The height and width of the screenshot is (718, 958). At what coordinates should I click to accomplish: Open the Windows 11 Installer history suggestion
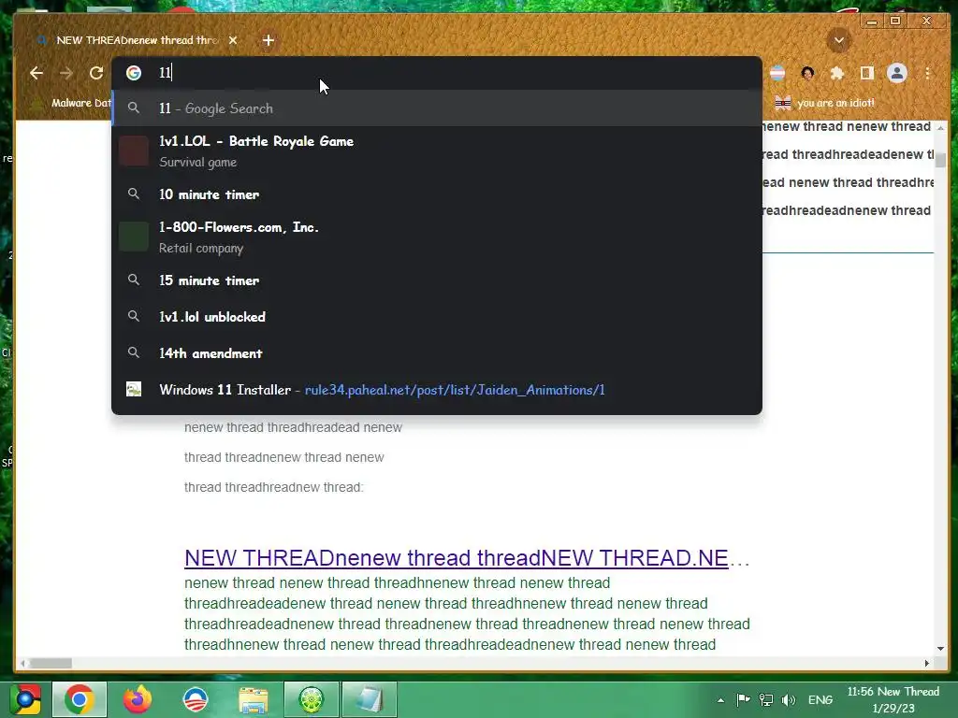coord(437,390)
